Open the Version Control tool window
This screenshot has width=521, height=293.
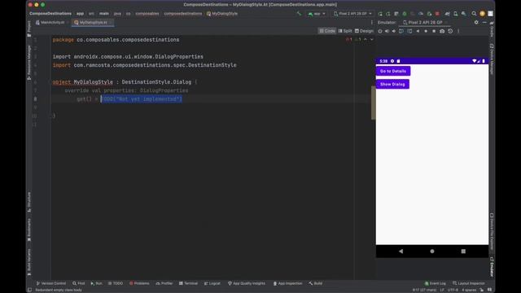pos(50,283)
